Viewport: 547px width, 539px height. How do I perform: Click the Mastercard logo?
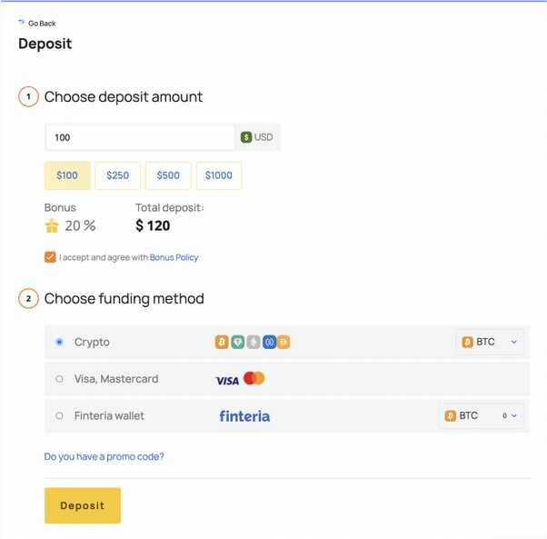click(254, 378)
